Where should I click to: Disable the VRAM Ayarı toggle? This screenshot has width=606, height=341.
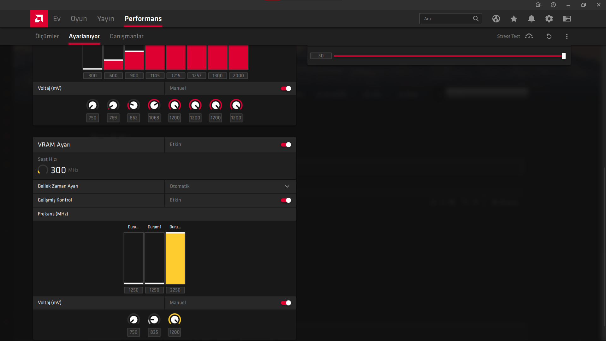coord(286,145)
